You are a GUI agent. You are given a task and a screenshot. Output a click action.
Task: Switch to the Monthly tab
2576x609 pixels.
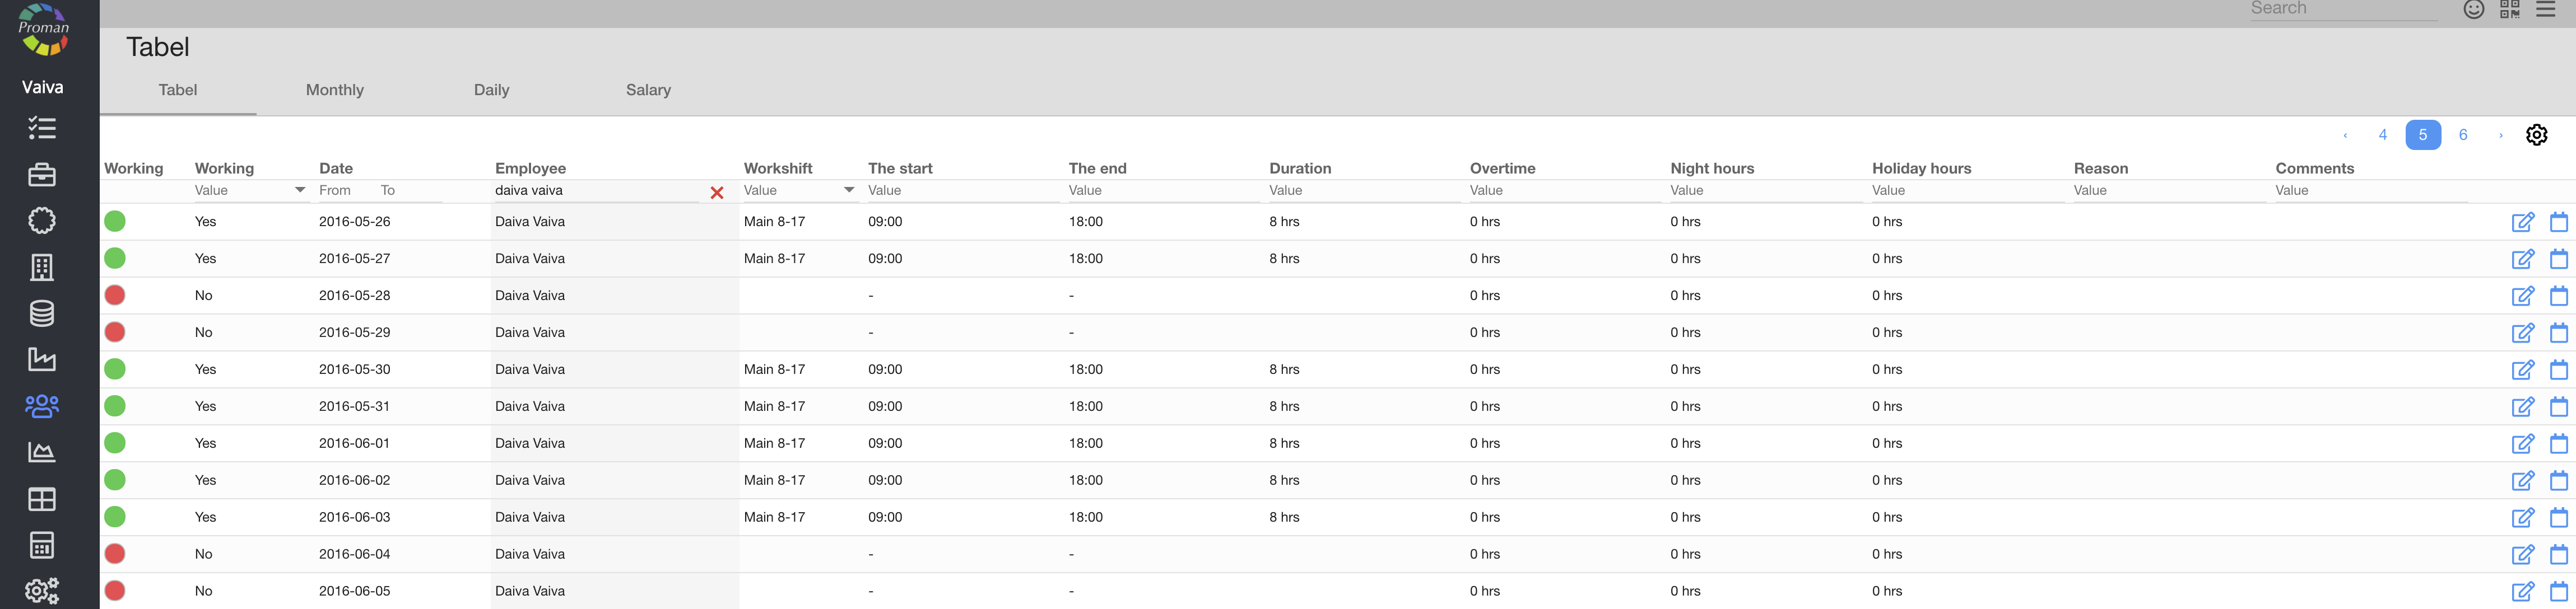[x=334, y=90]
